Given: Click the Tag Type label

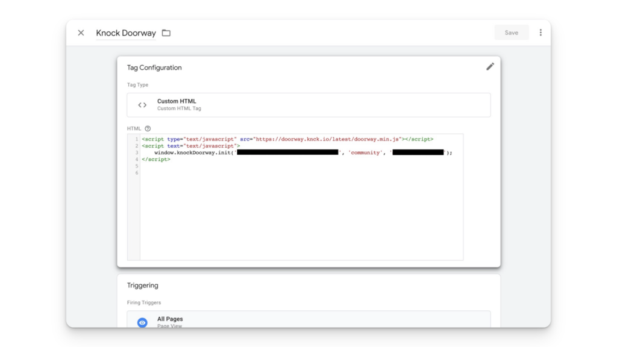Looking at the screenshot, I should coord(138,85).
